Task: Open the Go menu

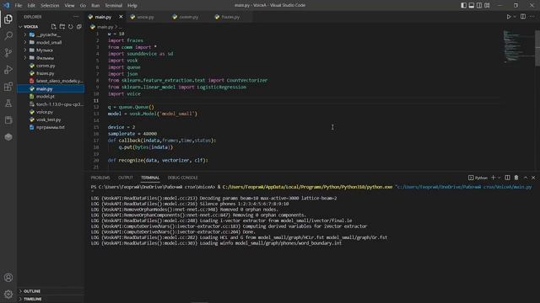Action: point(83,6)
